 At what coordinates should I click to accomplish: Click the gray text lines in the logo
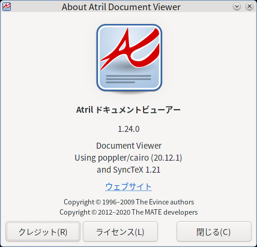pyautogui.click(x=128, y=79)
